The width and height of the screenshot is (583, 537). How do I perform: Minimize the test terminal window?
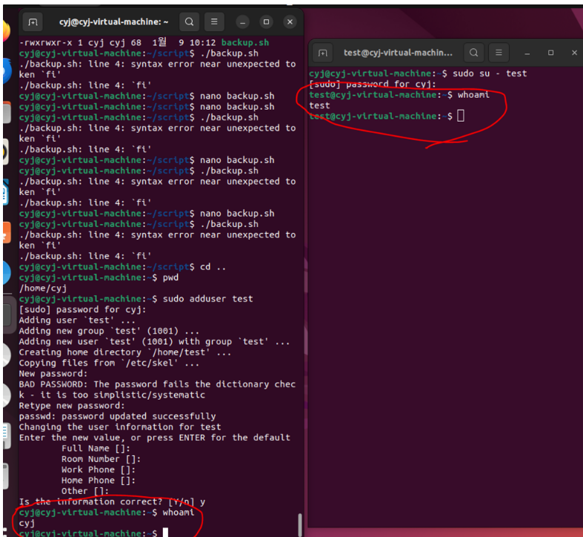pos(527,53)
